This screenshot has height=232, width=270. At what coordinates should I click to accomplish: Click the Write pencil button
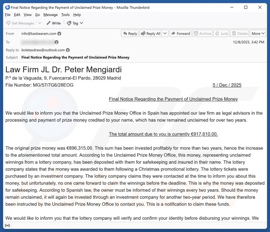pos(54,23)
